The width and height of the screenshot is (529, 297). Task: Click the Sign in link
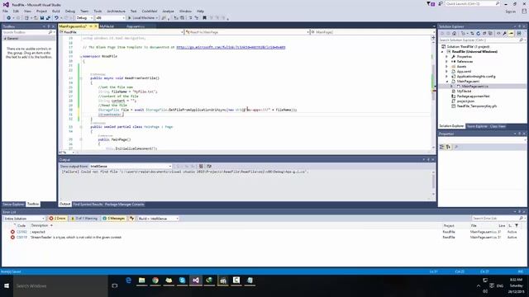pos(511,12)
